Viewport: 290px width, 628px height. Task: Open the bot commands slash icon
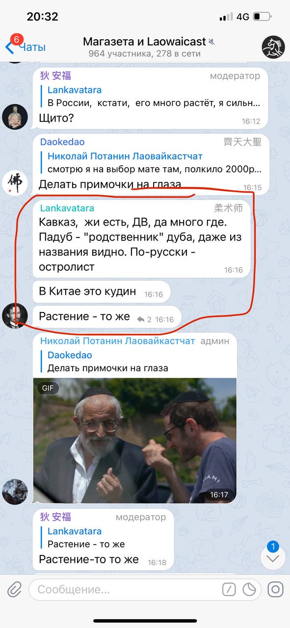pos(229,589)
